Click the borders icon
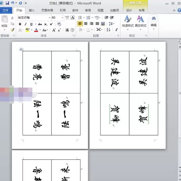 pyautogui.click(x=88, y=30)
